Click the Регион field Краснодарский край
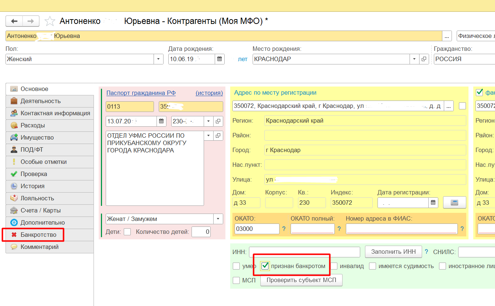This screenshot has width=495, height=306. click(x=365, y=120)
